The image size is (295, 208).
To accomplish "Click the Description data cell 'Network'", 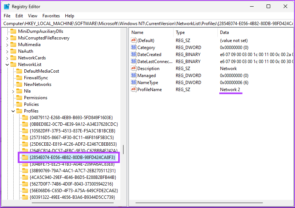I will pos(229,69).
